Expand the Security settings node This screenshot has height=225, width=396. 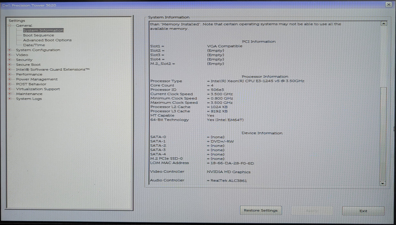click(9, 60)
